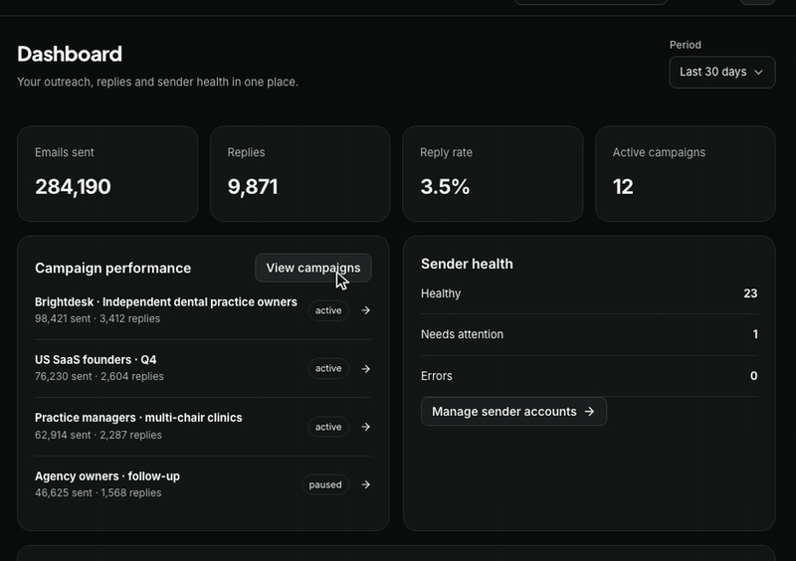Open Agency owners follow-up arrow icon

365,484
